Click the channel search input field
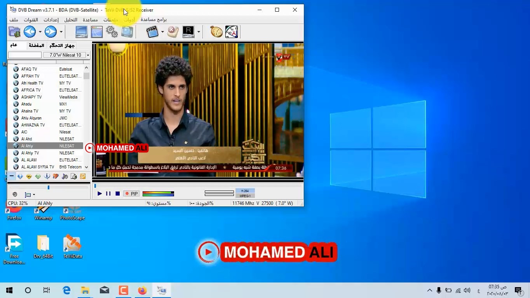The width and height of the screenshot is (530, 298). [x=25, y=55]
